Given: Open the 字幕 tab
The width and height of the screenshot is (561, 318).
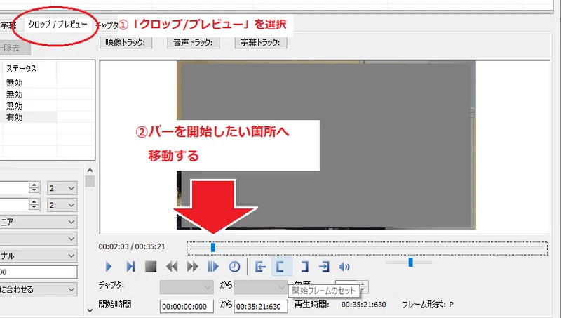Looking at the screenshot, I should tap(8, 25).
